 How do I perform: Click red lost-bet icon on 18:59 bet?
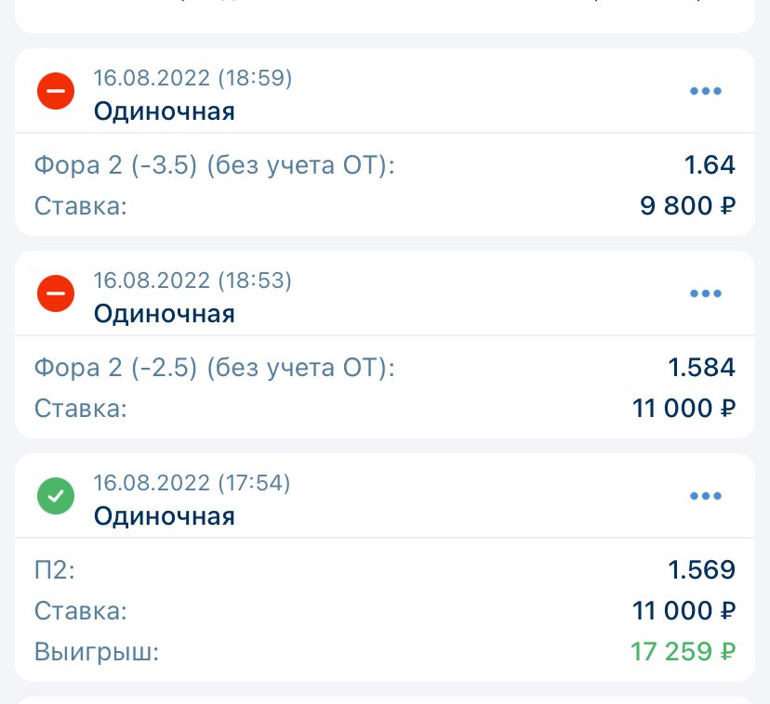click(56, 92)
